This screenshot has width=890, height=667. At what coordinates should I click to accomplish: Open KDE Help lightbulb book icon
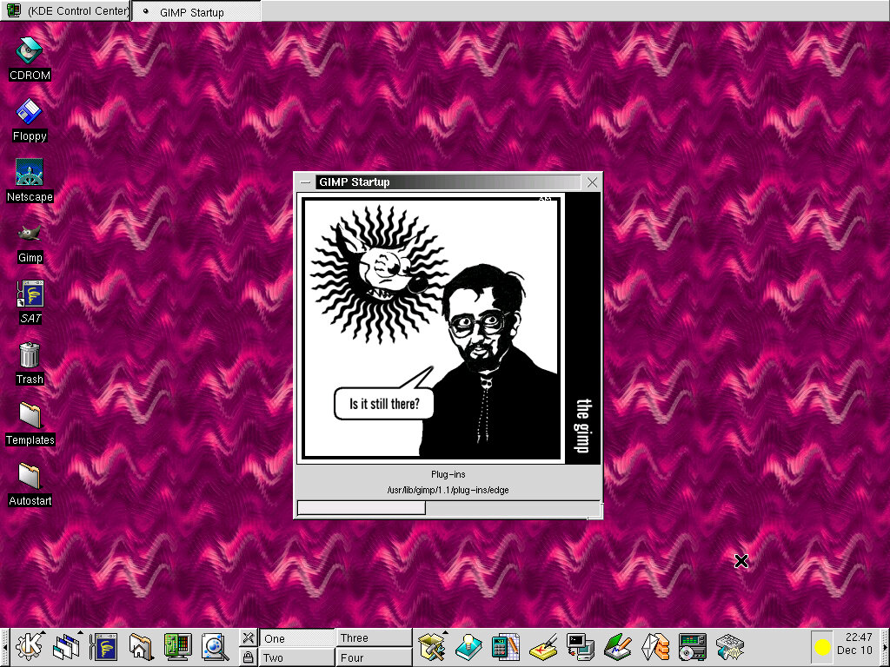pos(468,647)
